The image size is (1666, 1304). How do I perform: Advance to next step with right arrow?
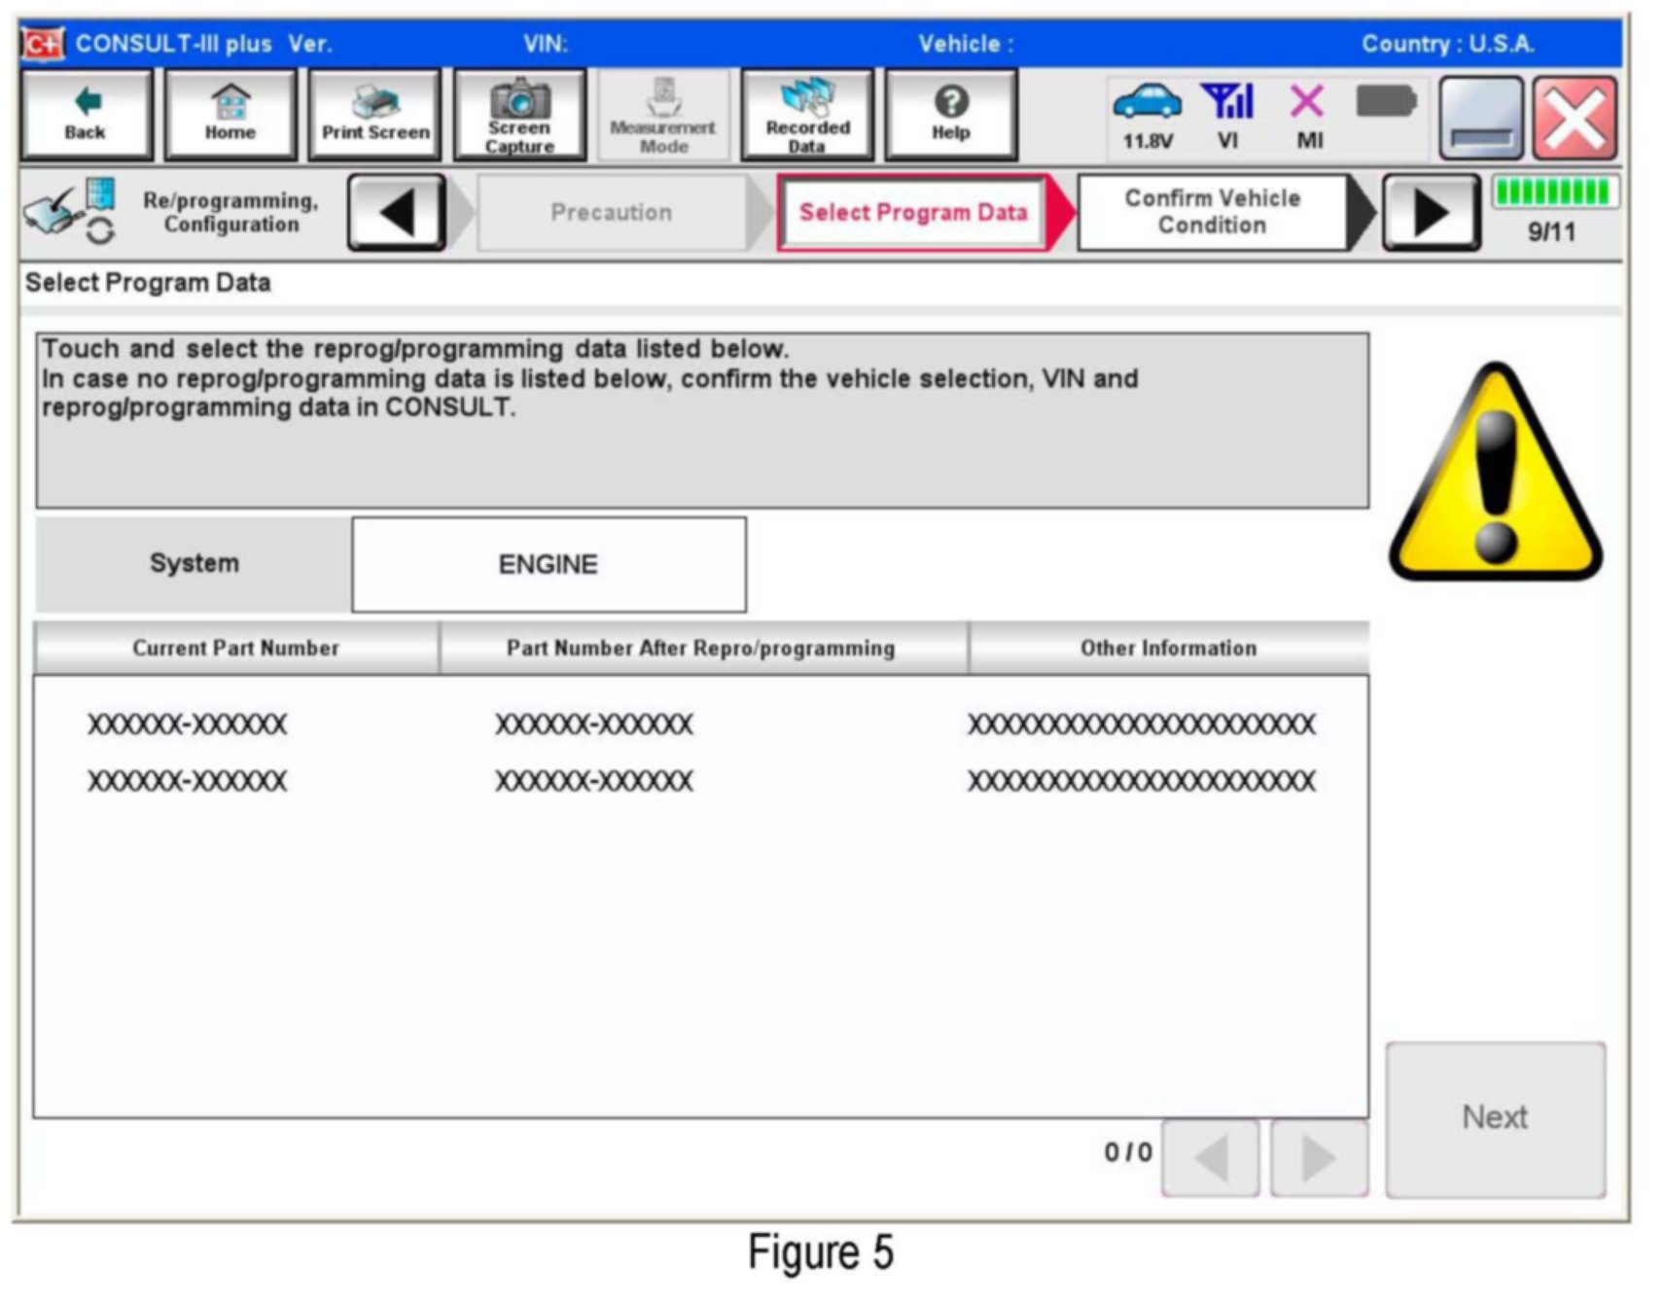[x=1431, y=212]
